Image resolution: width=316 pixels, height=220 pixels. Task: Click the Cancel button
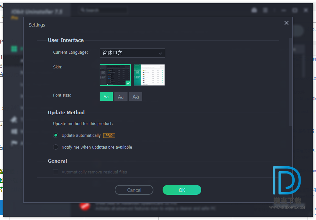point(134,190)
